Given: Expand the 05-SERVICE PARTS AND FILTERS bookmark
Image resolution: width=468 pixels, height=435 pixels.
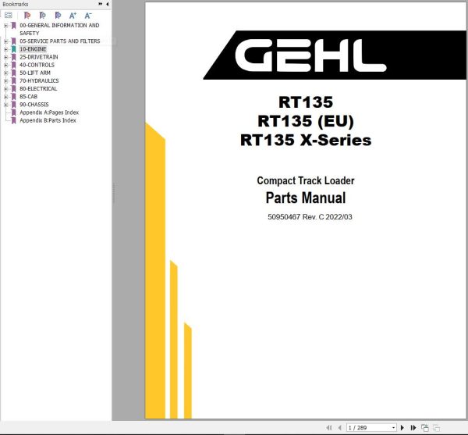Looking at the screenshot, I should [x=5, y=41].
